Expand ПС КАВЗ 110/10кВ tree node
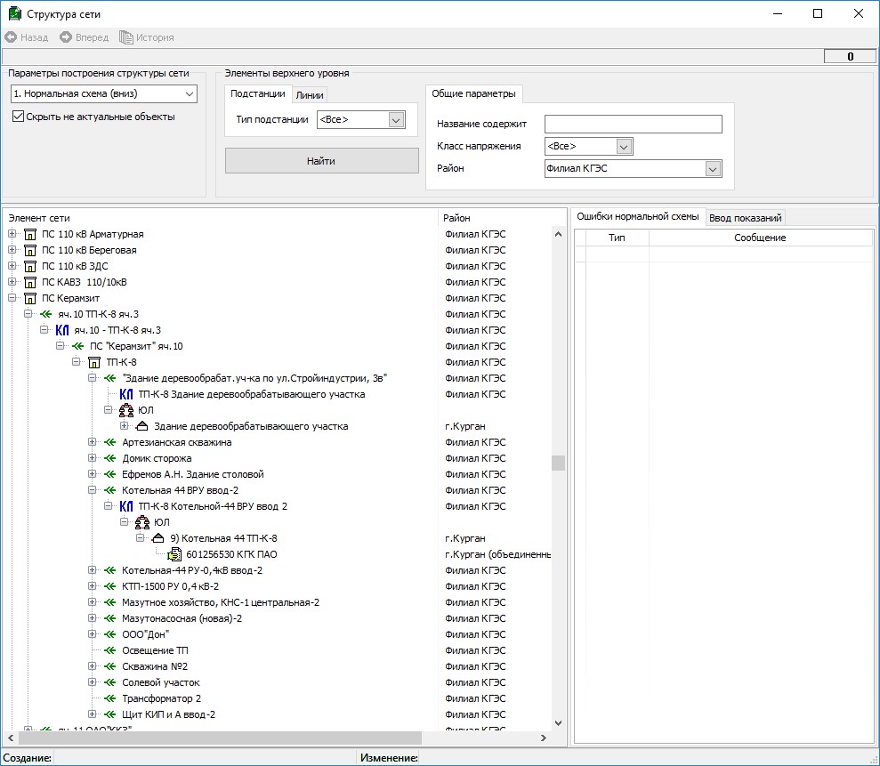Image resolution: width=880 pixels, height=766 pixels. (12, 282)
